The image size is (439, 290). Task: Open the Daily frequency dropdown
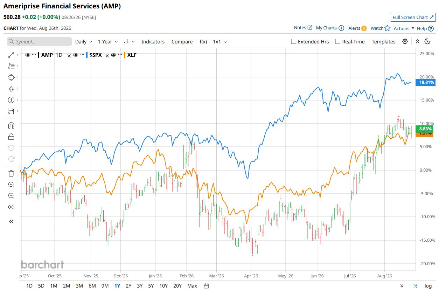click(x=84, y=42)
